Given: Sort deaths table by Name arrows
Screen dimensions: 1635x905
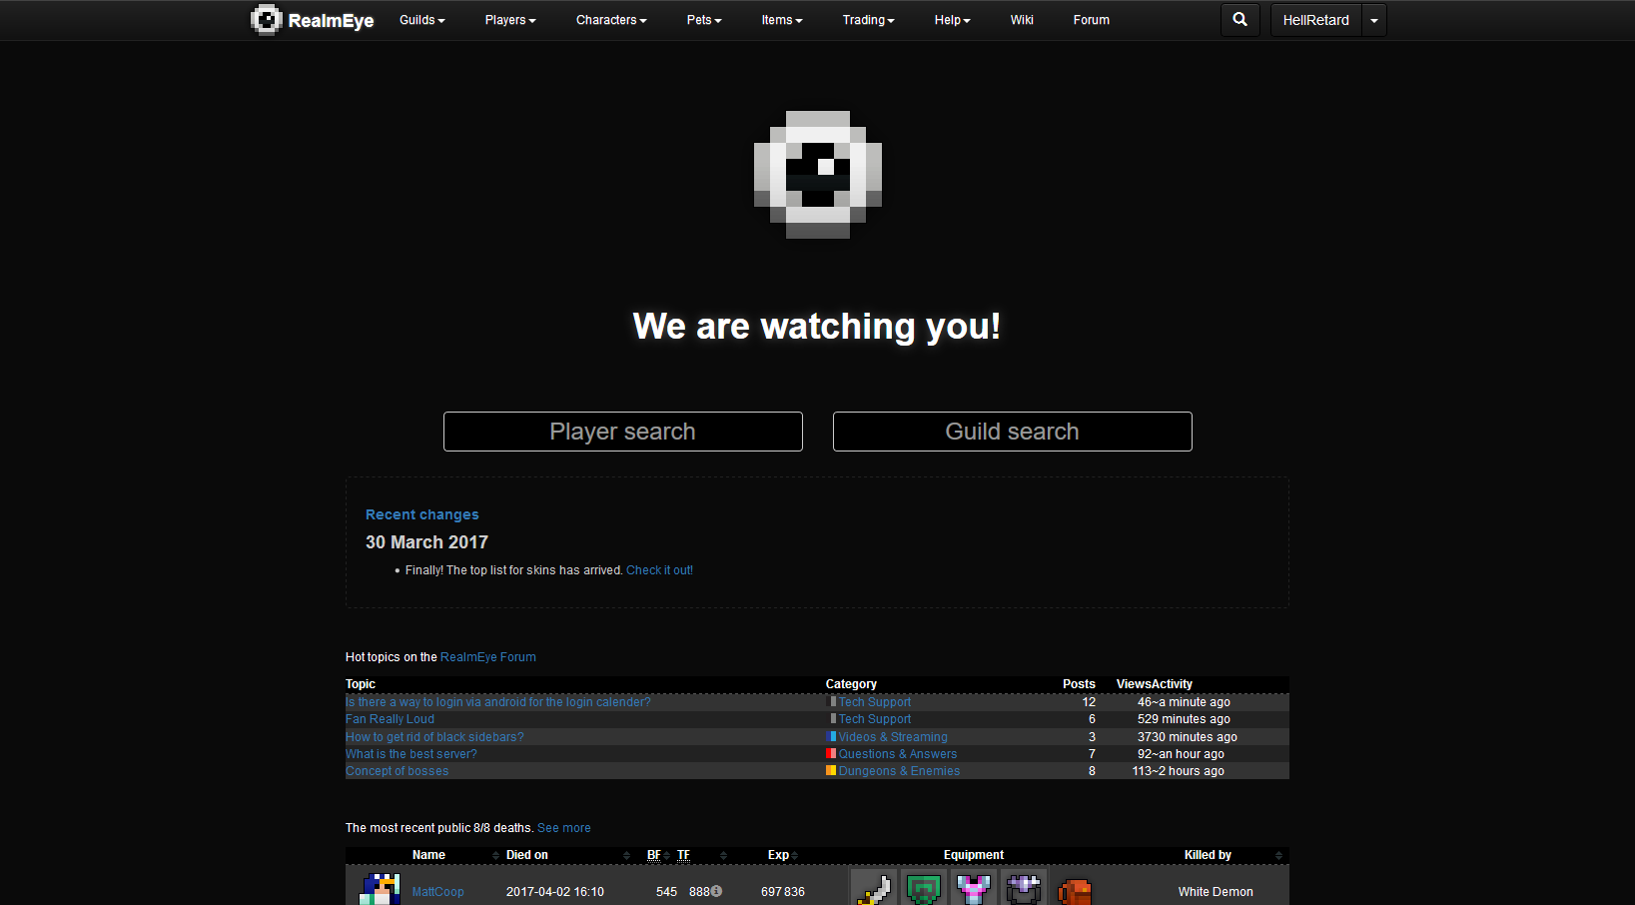Looking at the screenshot, I should click(x=495, y=855).
